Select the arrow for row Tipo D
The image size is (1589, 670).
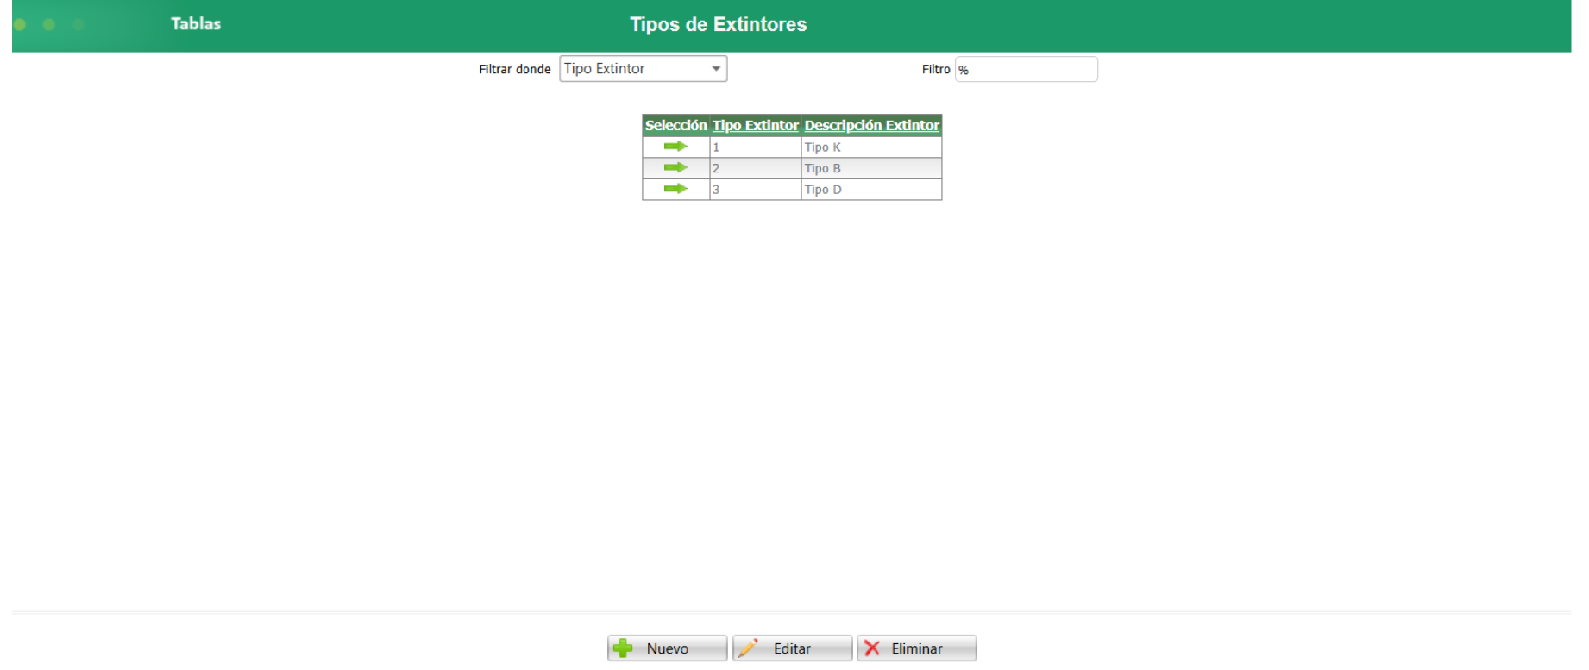point(675,189)
